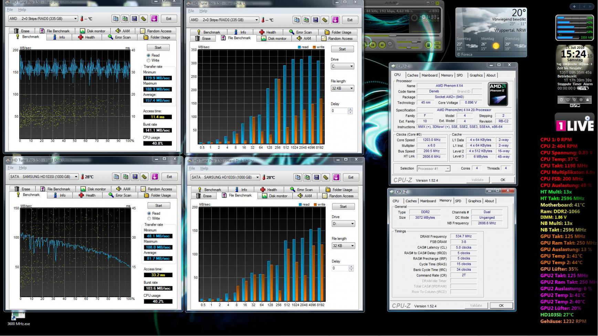
Task: Skip to previous track in AIMP
Action: click(373, 45)
